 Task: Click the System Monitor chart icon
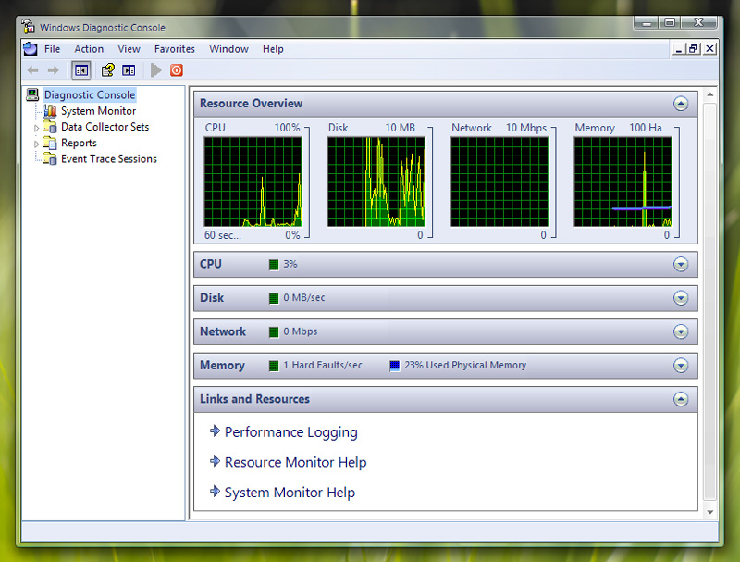point(50,111)
